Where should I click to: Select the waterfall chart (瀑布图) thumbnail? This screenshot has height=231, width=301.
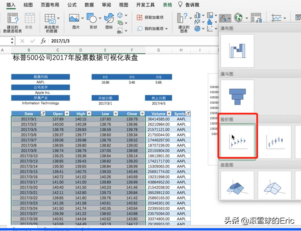tap(237, 51)
